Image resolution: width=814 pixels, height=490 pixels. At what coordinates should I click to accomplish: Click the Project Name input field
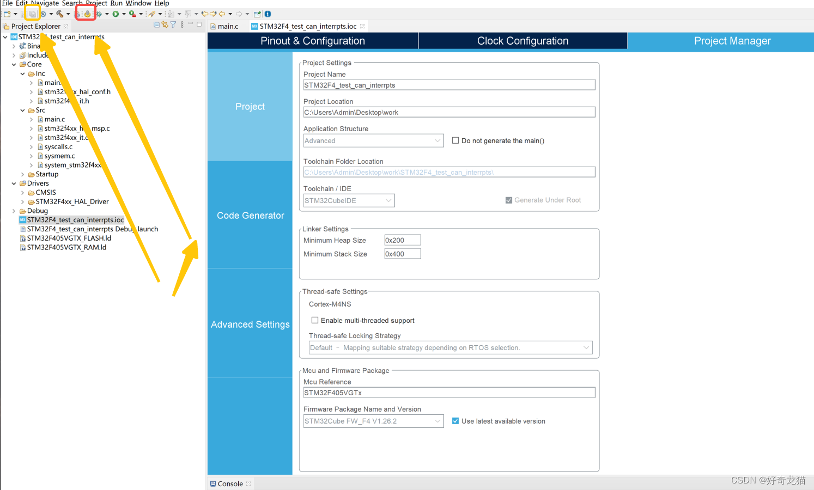click(x=449, y=85)
